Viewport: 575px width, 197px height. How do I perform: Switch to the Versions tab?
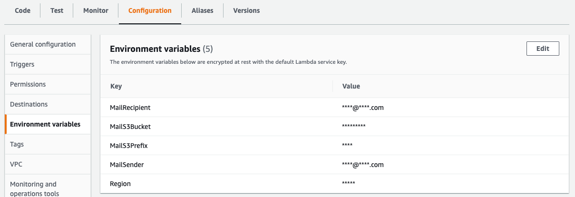point(246,10)
